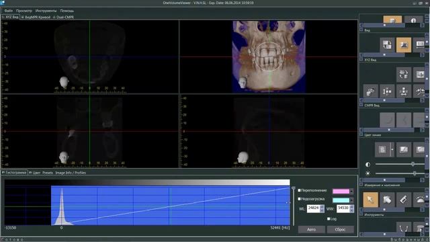Click the WW spinner arrows
Screen dimensions: 430x242
point(351,208)
